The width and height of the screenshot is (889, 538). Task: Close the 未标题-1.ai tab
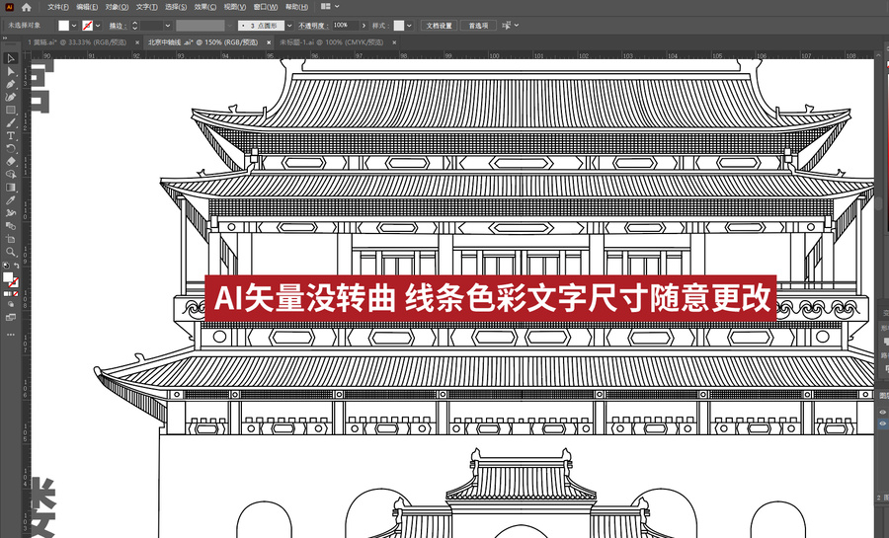click(x=394, y=42)
